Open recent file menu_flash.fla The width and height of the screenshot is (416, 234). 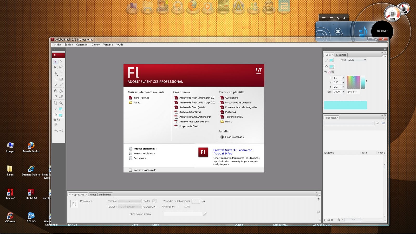pyautogui.click(x=142, y=97)
